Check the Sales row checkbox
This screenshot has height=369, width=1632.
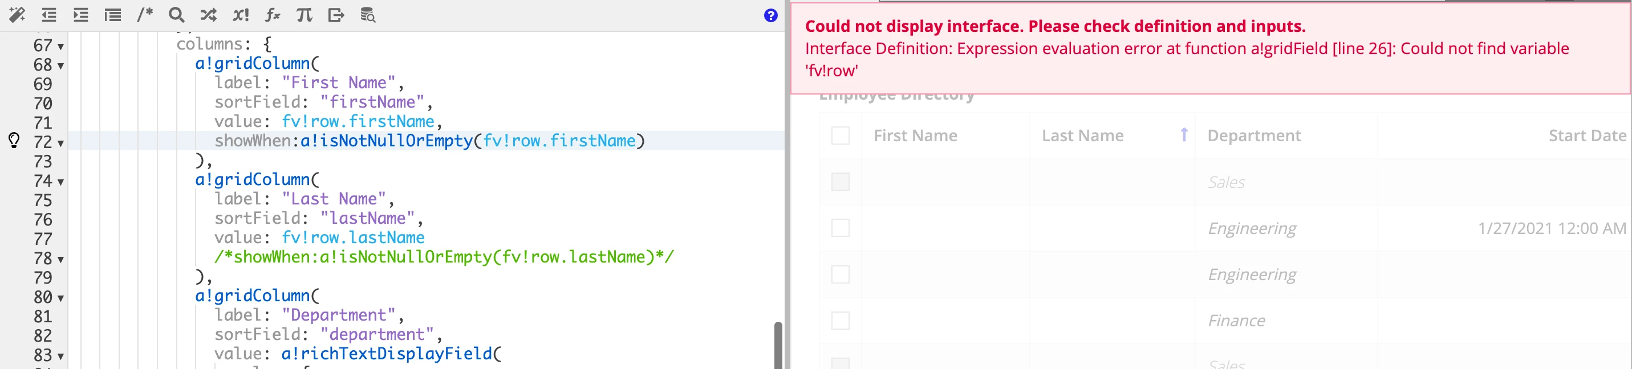[840, 182]
